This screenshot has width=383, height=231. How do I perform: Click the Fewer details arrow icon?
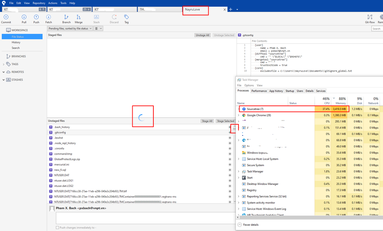click(240, 224)
